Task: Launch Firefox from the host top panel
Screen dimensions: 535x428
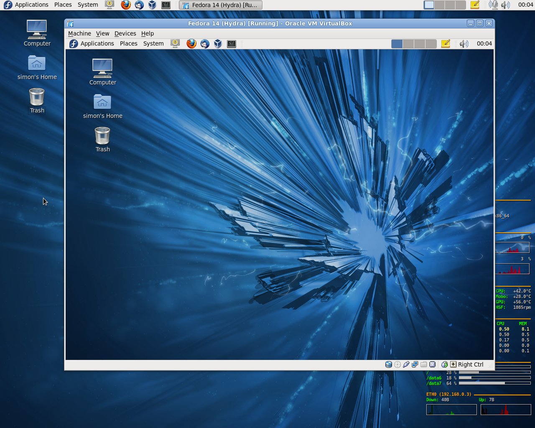Action: (x=126, y=5)
